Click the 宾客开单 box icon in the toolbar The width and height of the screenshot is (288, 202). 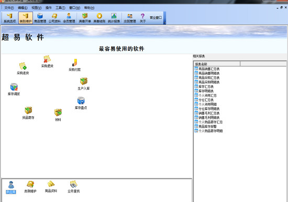click(x=85, y=18)
